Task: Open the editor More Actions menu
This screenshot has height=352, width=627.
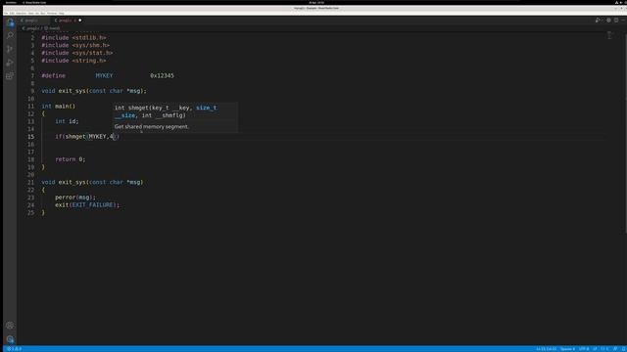Action: pyautogui.click(x=623, y=21)
